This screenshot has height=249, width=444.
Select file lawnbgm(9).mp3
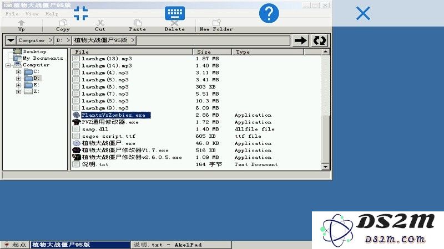105,108
